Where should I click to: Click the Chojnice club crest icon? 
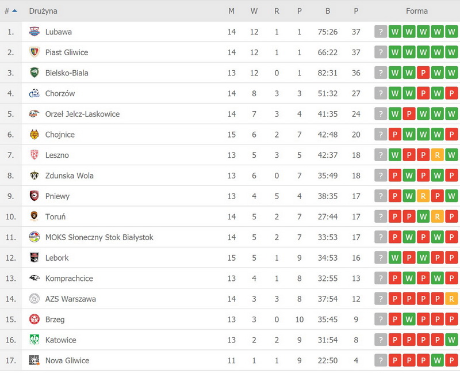point(34,135)
